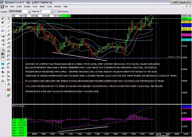Toggle the data window icon below crosshair
This screenshot has width=192, height=137.
[x=3, y=54]
